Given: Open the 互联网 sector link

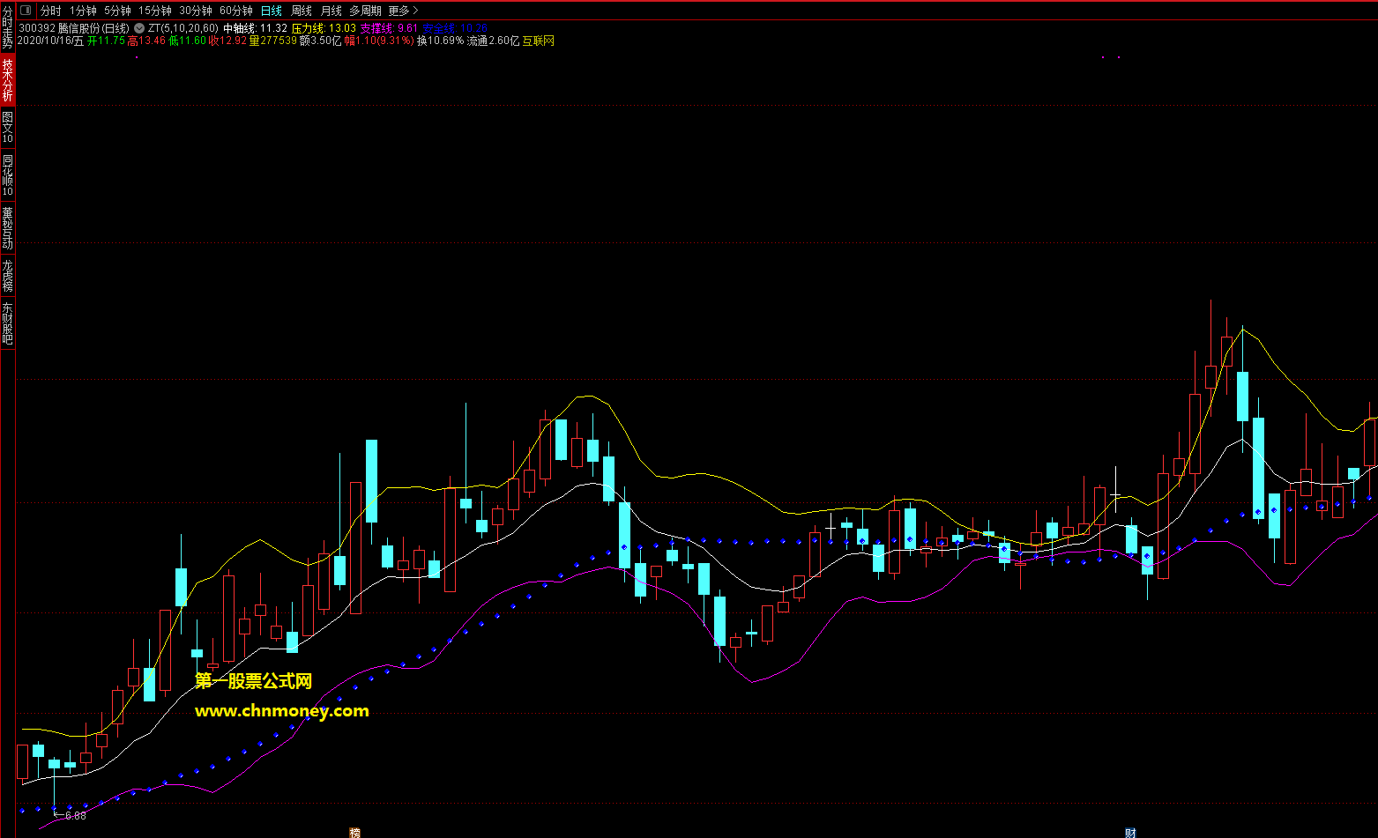Looking at the screenshot, I should [538, 41].
